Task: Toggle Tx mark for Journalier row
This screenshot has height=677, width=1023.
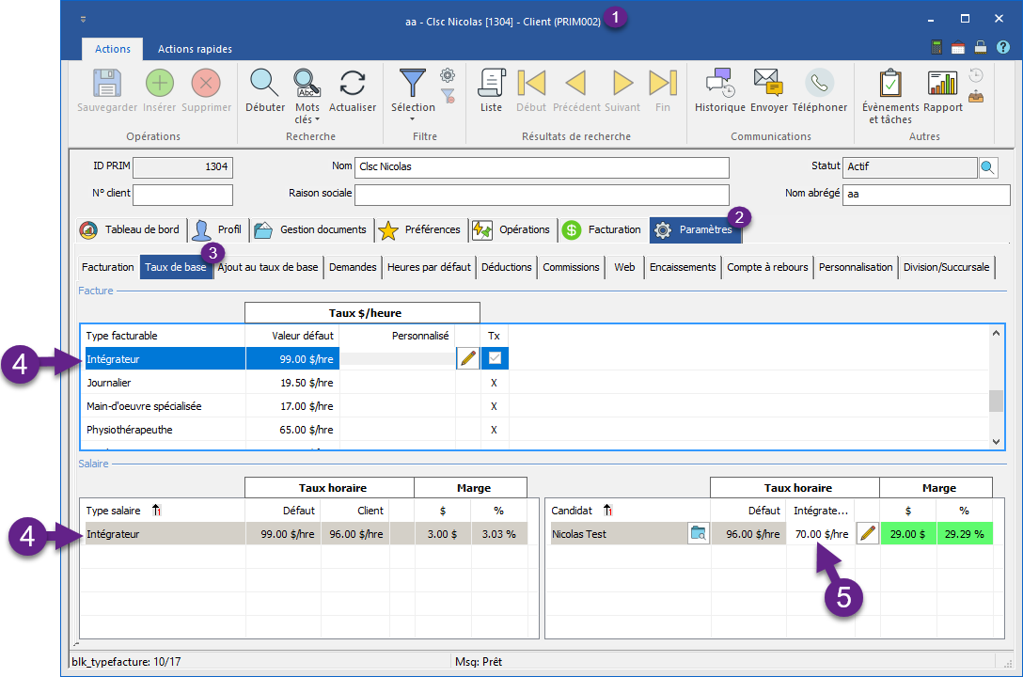Action: tap(494, 383)
